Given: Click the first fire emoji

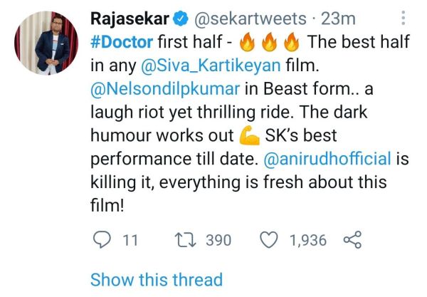Looking at the screenshot, I should click(x=247, y=41).
